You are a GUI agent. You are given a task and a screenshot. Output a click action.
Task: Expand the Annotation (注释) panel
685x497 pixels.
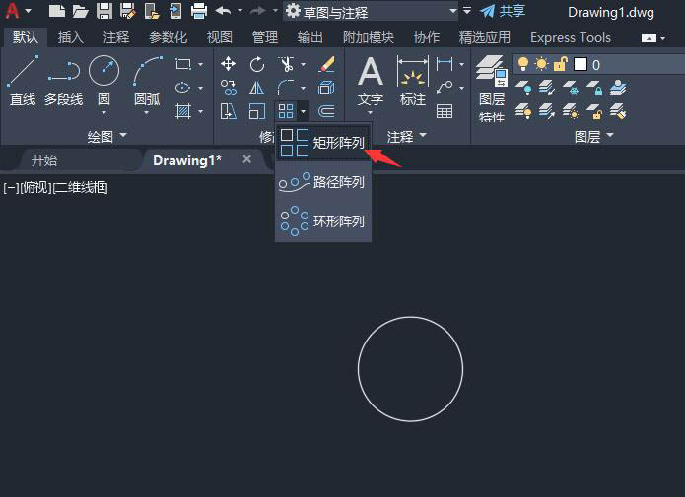point(406,137)
